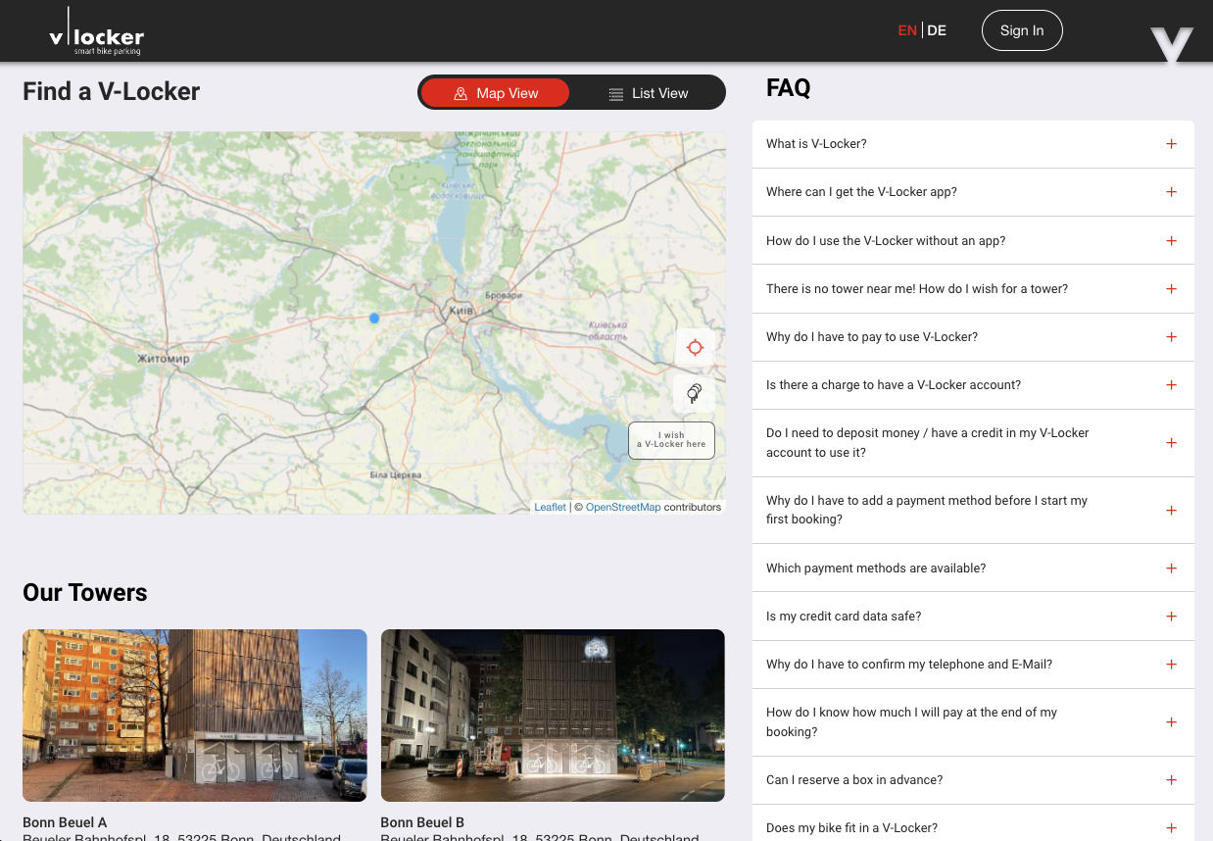Click the blue location dot on the map
Screen dimensions: 1213x841
click(374, 318)
